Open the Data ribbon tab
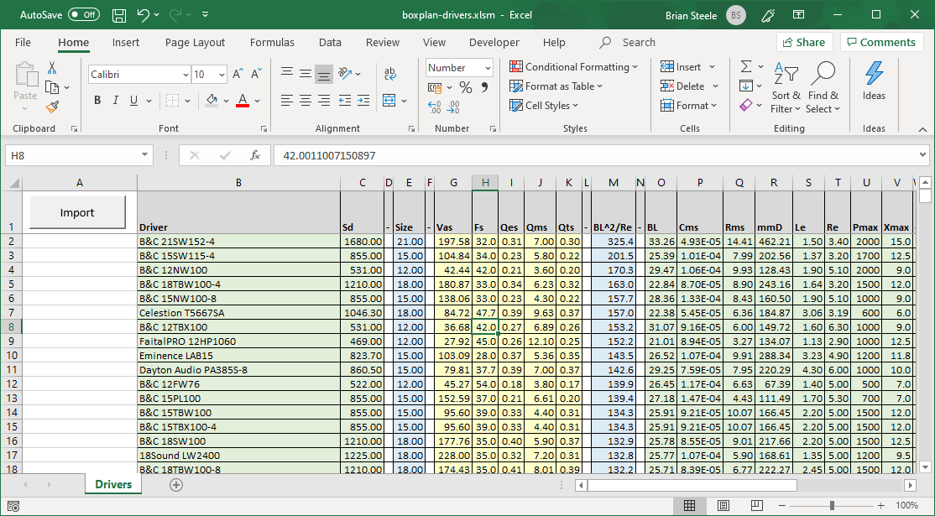Viewport: 935px width, 516px height. pos(330,42)
